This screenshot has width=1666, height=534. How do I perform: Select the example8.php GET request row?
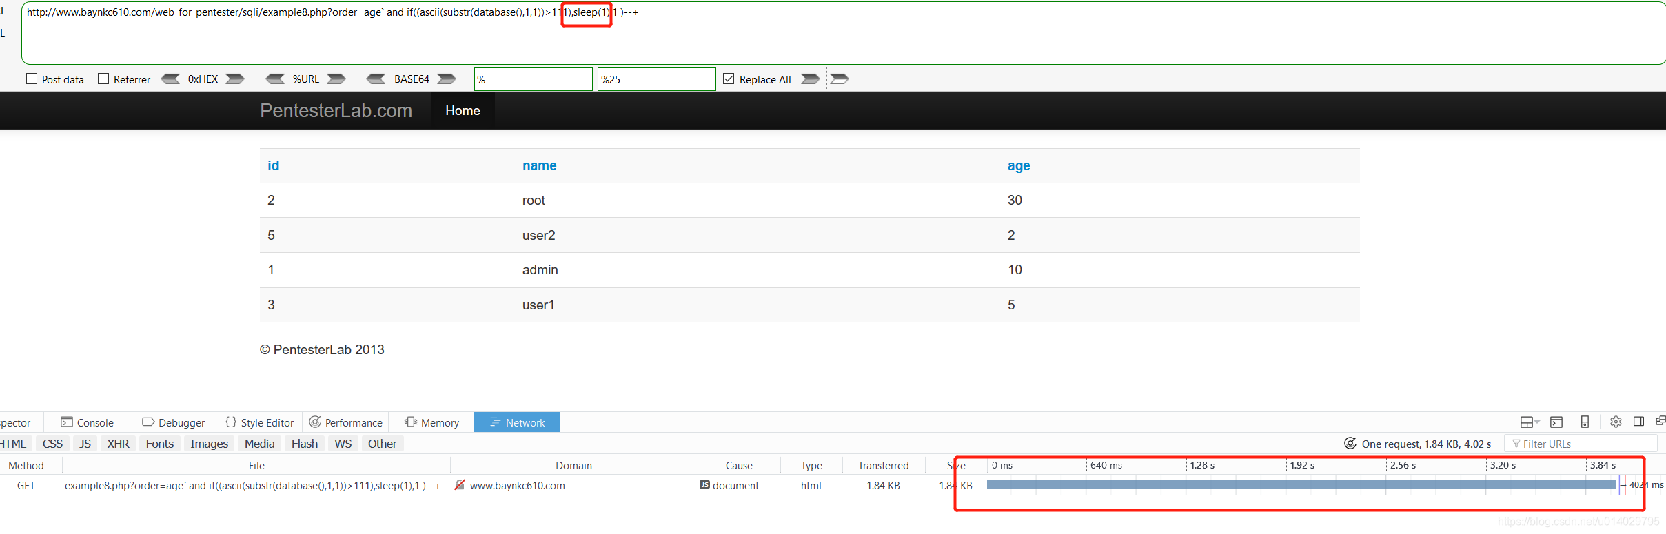(833, 485)
